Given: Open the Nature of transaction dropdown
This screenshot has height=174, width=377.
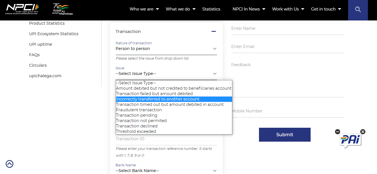Looking at the screenshot, I should coord(166,49).
